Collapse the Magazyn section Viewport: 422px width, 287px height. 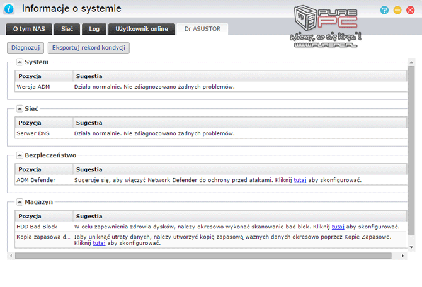[x=20, y=202]
